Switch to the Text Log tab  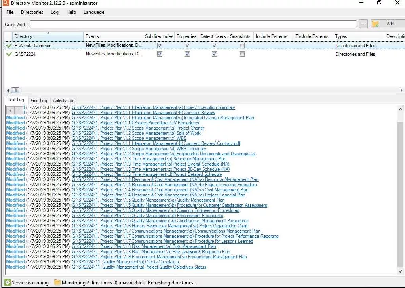16,100
